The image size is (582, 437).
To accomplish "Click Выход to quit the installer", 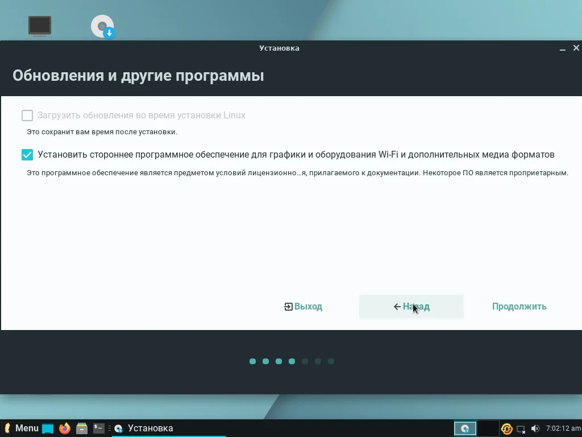I will click(x=303, y=306).
